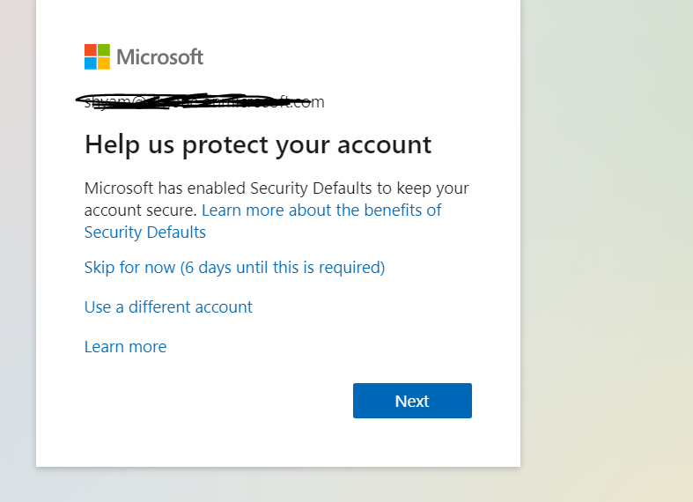Click the red square of Microsoft logo
Viewport: 693px width, 502px height.
[91, 50]
